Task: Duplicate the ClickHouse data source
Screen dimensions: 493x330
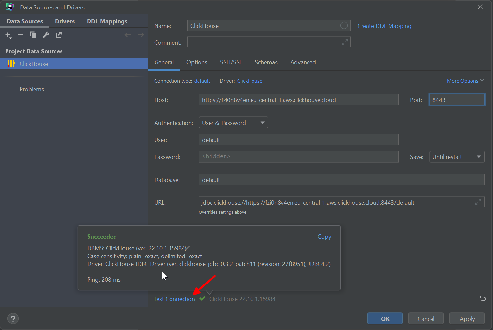Action: pyautogui.click(x=33, y=35)
